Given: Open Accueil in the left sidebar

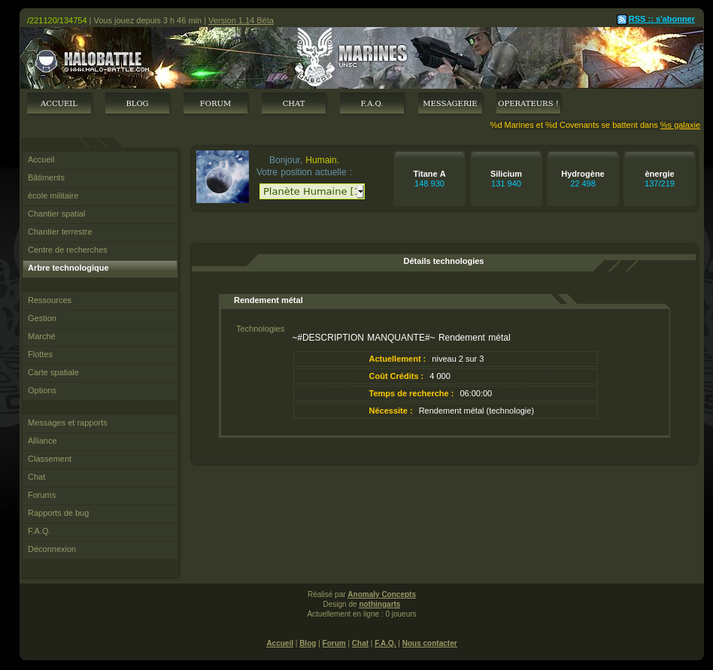Looking at the screenshot, I should click(100, 160).
